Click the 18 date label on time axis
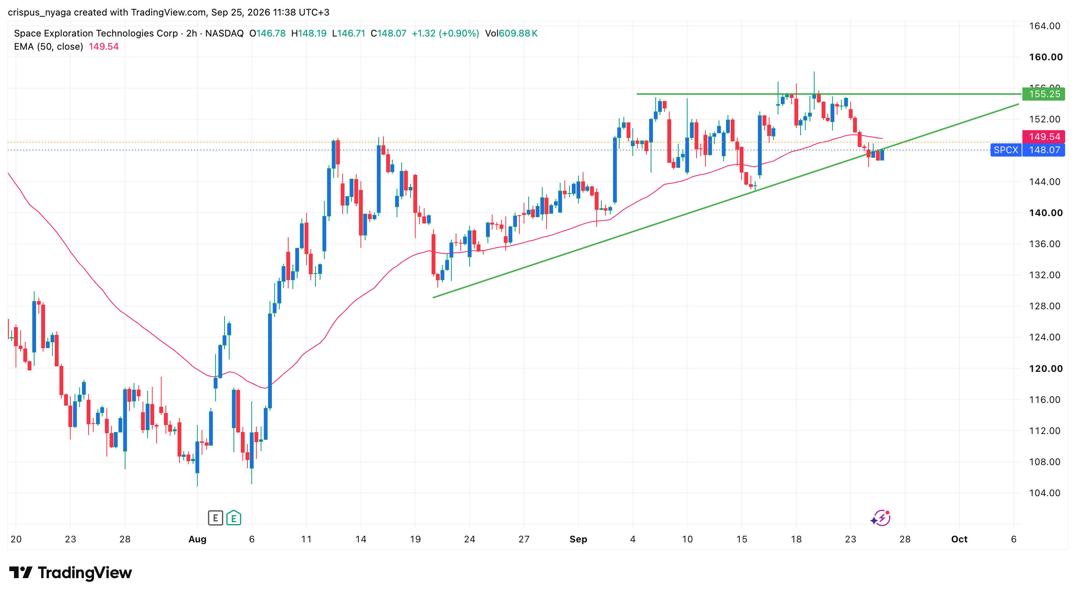Viewport: 1076px width, 596px height. pyautogui.click(x=796, y=539)
